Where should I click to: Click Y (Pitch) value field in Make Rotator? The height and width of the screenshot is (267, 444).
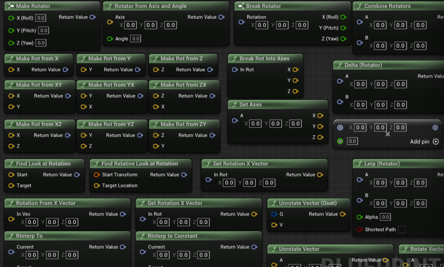(43, 30)
